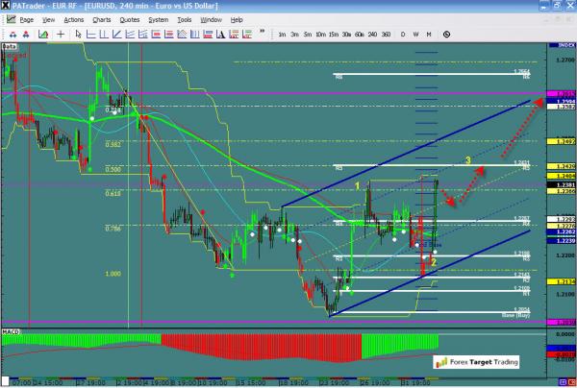
Task: Open the Help menu
Action: (x=237, y=20)
